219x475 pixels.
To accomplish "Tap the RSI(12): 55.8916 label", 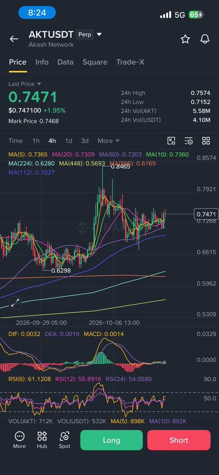I will pyautogui.click(x=78, y=379).
